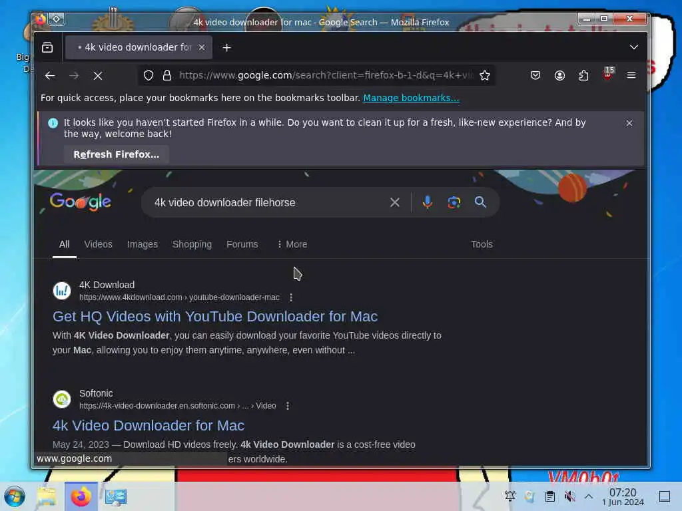Screen dimensions: 682x511
Task: Open Firefox account icon
Action: point(559,76)
